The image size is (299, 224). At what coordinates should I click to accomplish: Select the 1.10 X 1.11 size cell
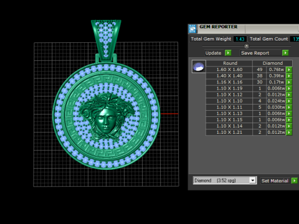(x=229, y=107)
